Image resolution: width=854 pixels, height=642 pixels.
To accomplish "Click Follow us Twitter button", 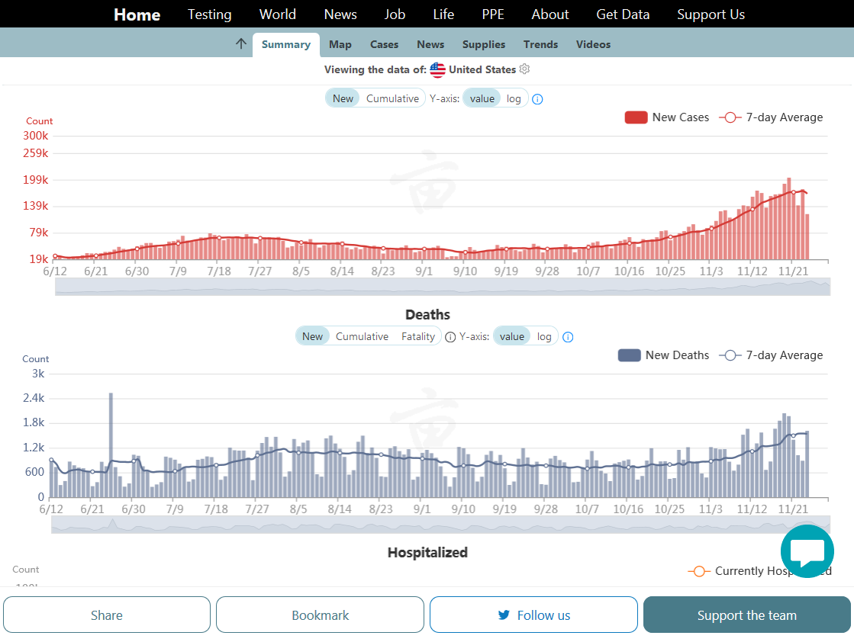I will pyautogui.click(x=533, y=615).
